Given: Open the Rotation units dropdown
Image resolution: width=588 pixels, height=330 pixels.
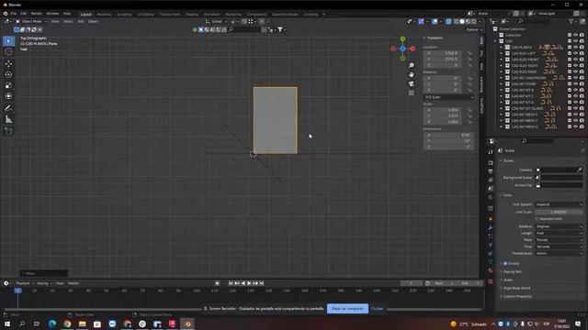Looking at the screenshot, I should coord(559,226).
